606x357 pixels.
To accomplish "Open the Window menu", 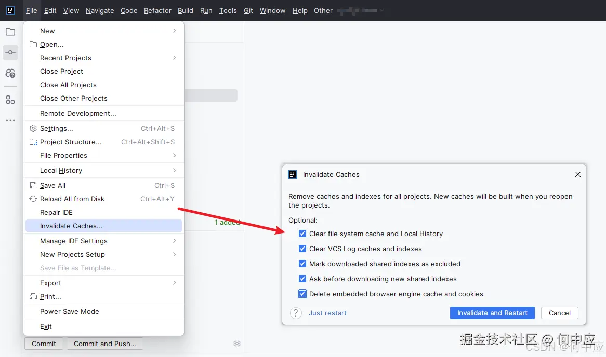I will (272, 11).
